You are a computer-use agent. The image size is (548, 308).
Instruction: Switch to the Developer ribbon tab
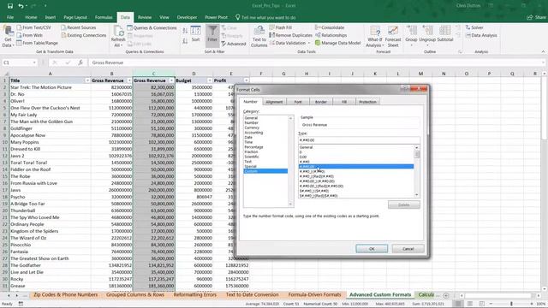187,17
